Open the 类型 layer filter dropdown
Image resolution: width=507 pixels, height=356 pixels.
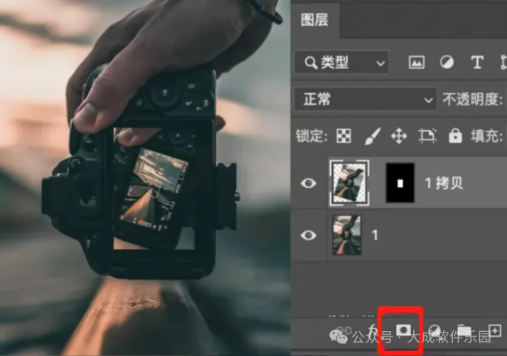(344, 63)
